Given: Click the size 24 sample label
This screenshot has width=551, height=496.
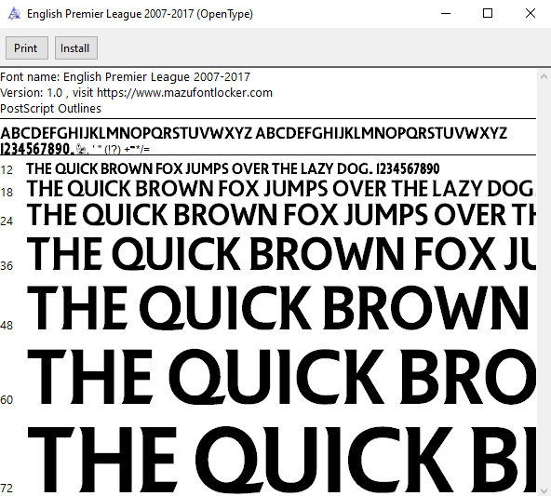Looking at the screenshot, I should pos(7,221).
